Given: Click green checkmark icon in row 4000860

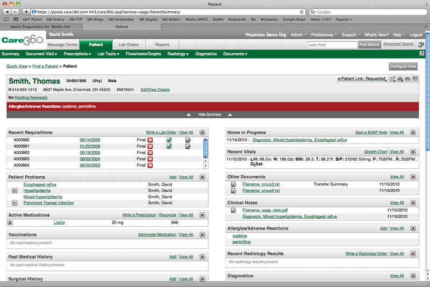Looking at the screenshot, I should [x=169, y=140].
